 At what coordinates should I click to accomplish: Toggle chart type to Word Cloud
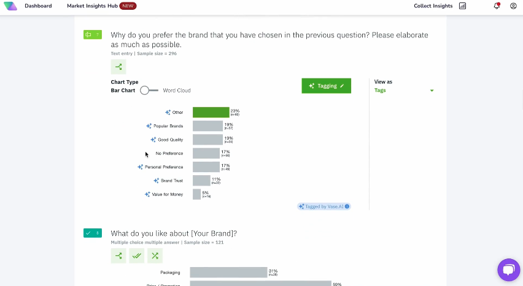click(x=149, y=91)
